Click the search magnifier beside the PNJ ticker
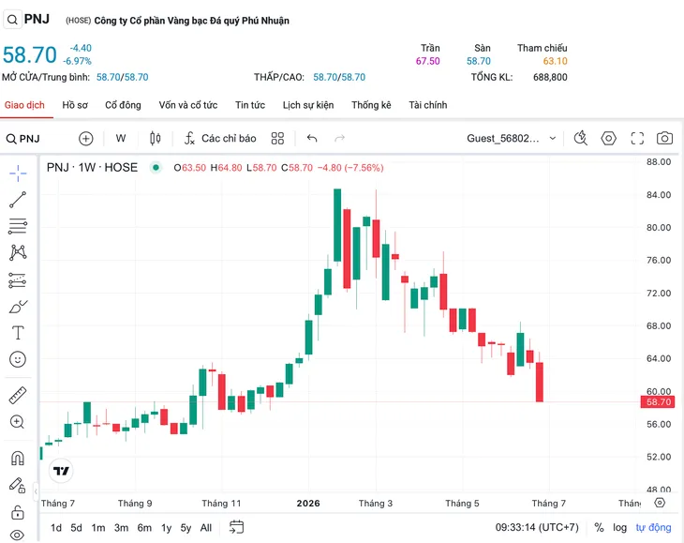The height and width of the screenshot is (543, 684). (x=13, y=20)
